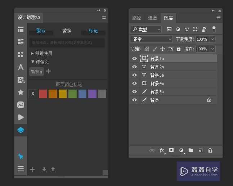Lock position move arrows icon

click(162, 49)
